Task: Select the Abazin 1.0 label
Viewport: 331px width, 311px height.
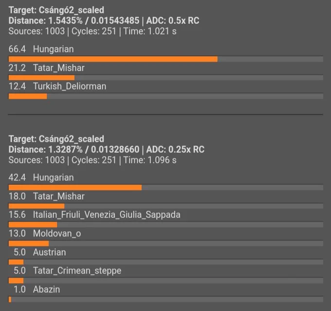Action: (37, 289)
